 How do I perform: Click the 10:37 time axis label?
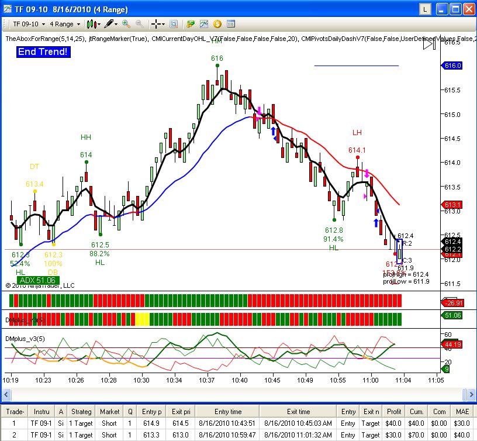click(206, 380)
